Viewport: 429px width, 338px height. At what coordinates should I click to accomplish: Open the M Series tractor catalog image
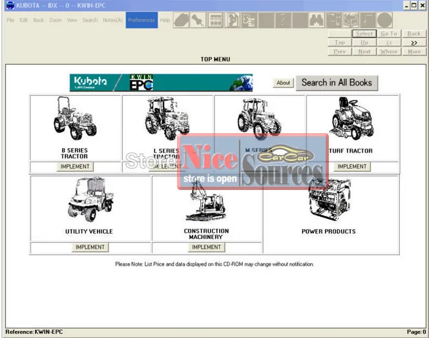[x=259, y=119]
